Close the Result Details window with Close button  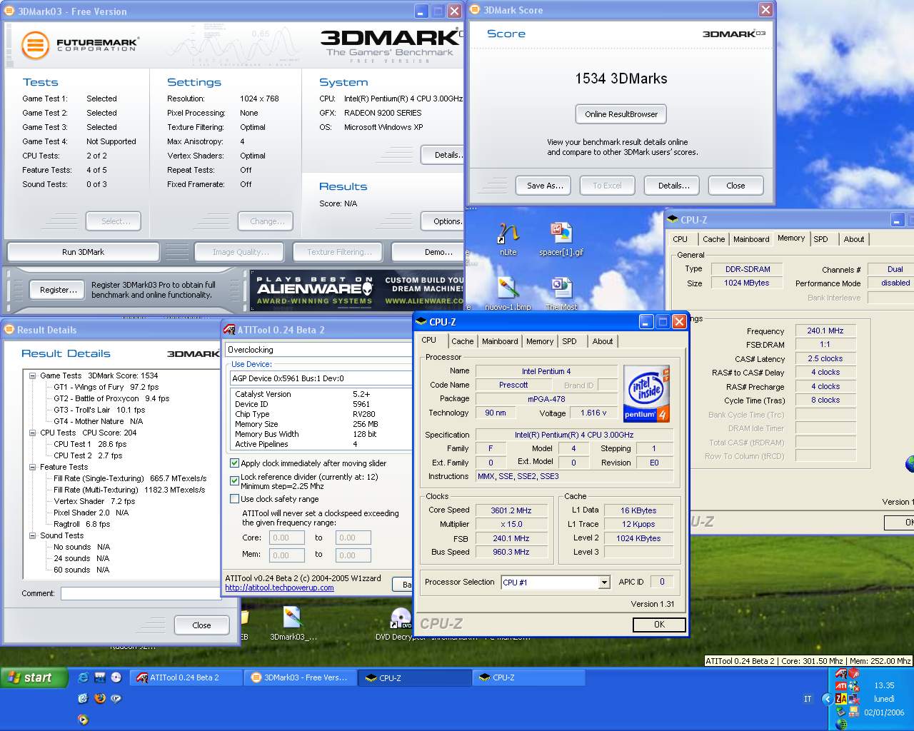[201, 625]
